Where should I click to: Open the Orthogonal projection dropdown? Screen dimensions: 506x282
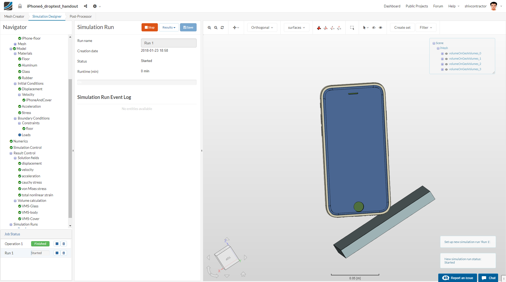click(x=262, y=27)
